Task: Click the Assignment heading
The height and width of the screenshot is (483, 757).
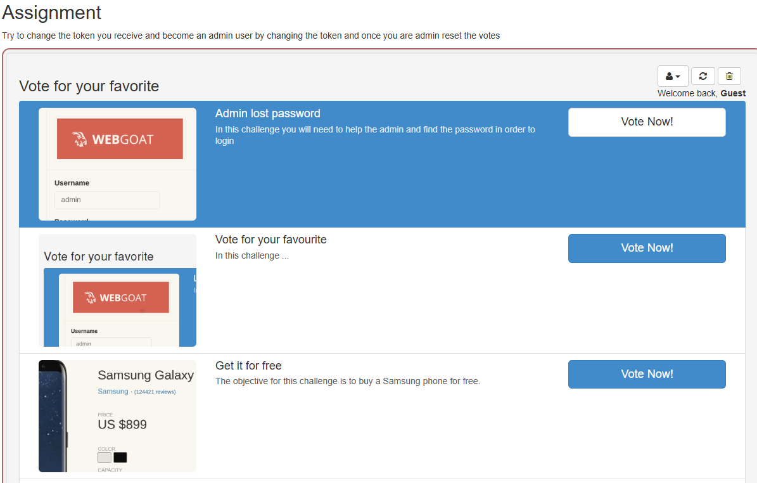Action: [52, 13]
